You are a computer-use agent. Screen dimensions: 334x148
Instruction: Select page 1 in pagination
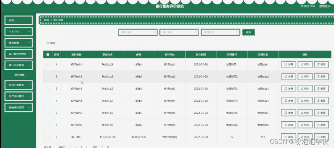(x=81, y=147)
